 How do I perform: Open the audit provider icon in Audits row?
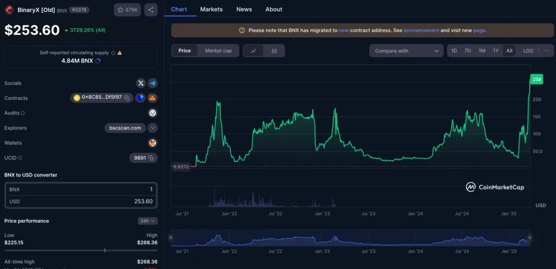click(x=153, y=113)
